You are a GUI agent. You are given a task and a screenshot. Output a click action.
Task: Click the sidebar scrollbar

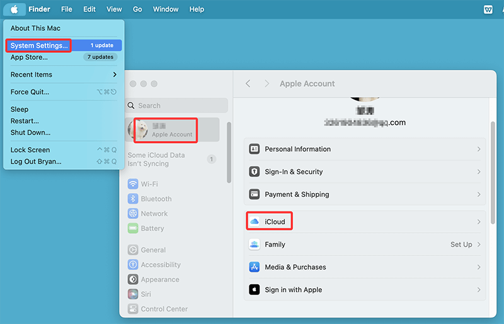coord(229,152)
